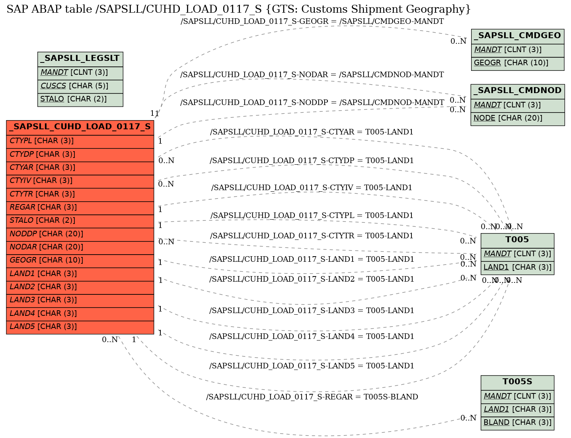Click the S-LAND2 = T005-LAND1 relation label

(312, 279)
